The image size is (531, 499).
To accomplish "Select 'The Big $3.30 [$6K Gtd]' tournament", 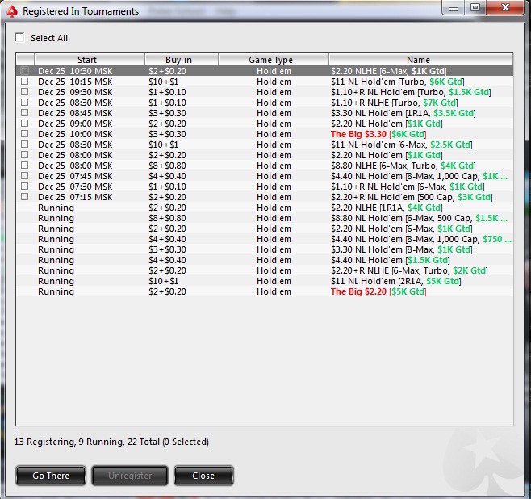I will tap(378, 134).
